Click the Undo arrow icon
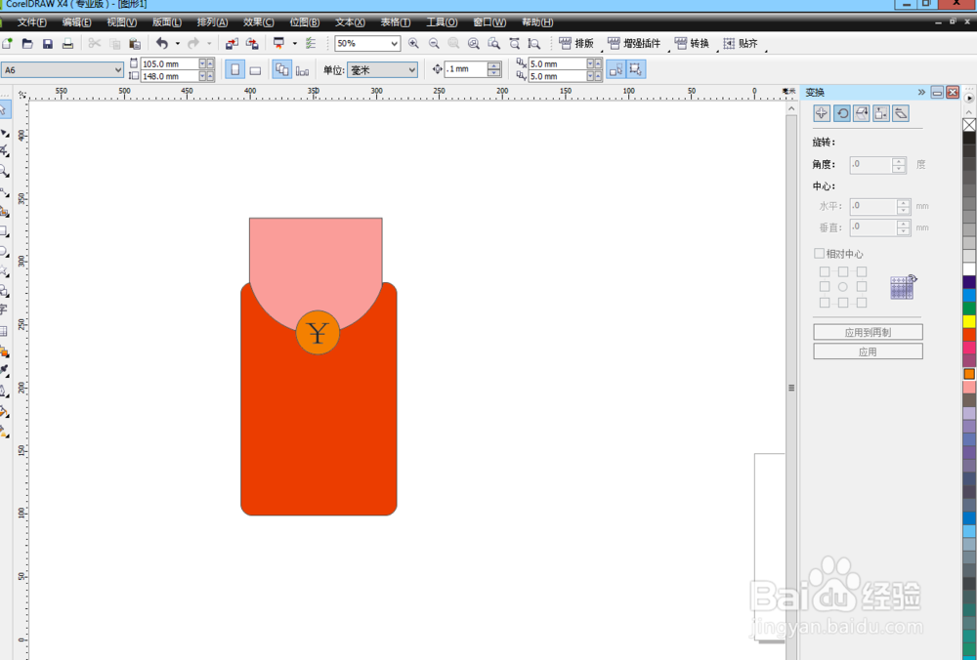This screenshot has height=660, width=977. pyautogui.click(x=162, y=43)
